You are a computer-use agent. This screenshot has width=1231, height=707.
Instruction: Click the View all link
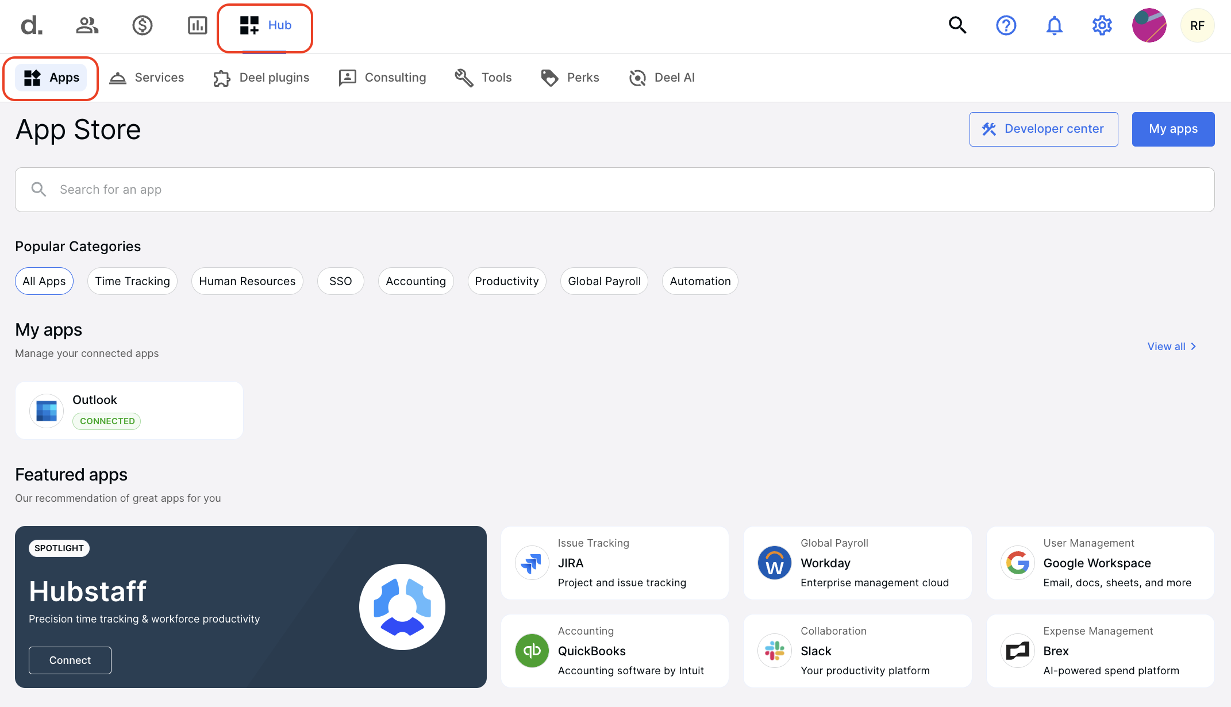1166,347
